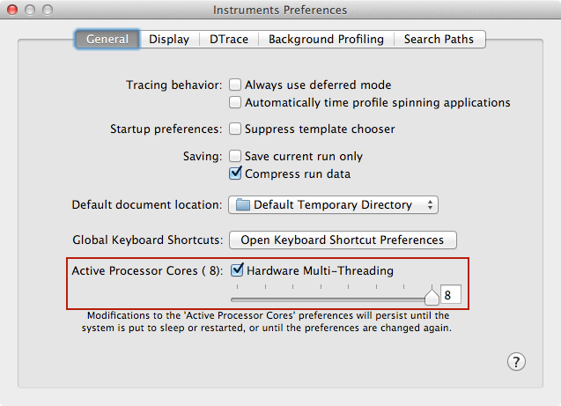Viewport: 561px width, 406px height.
Task: Click folder icon in Default Temporary Directory popup
Action: [x=242, y=204]
